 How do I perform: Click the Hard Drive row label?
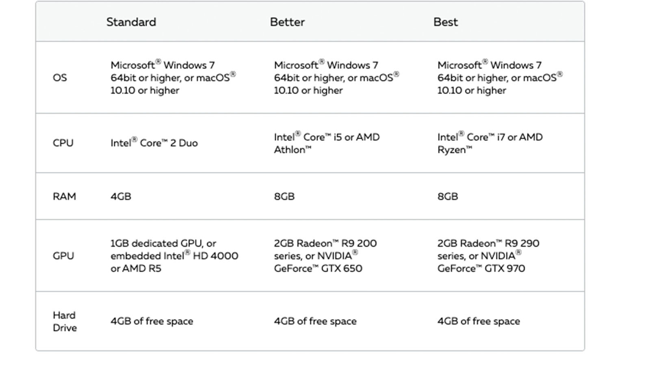[x=65, y=321]
